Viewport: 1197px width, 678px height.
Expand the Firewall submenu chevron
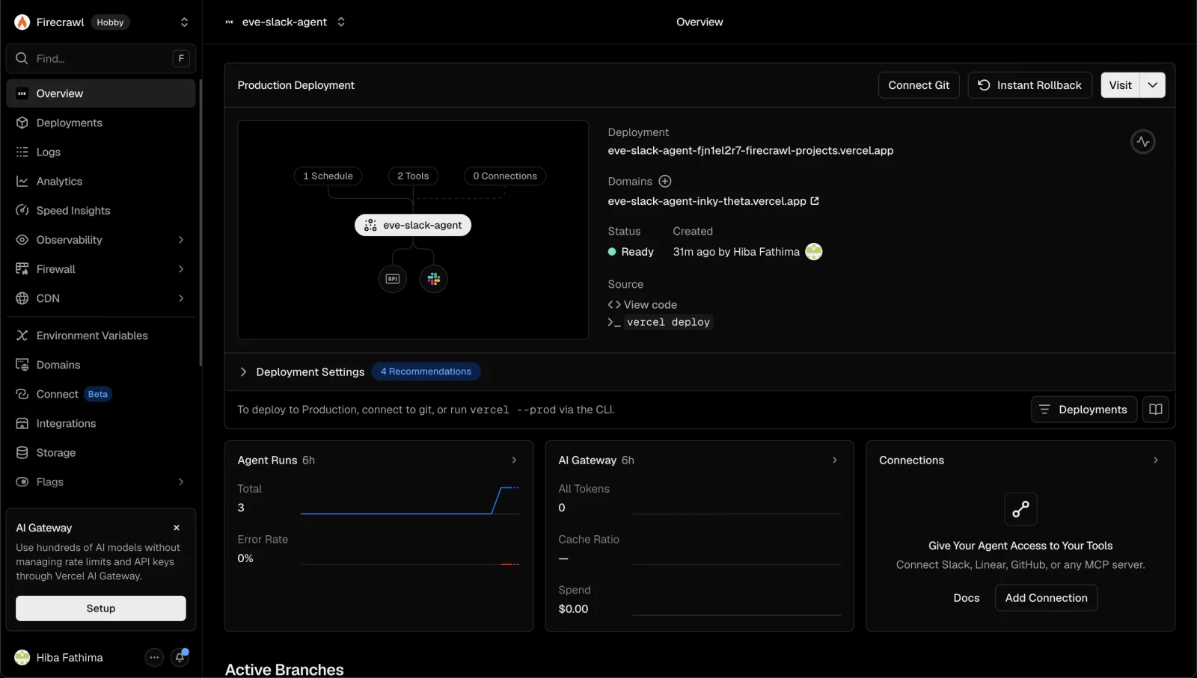click(x=181, y=268)
